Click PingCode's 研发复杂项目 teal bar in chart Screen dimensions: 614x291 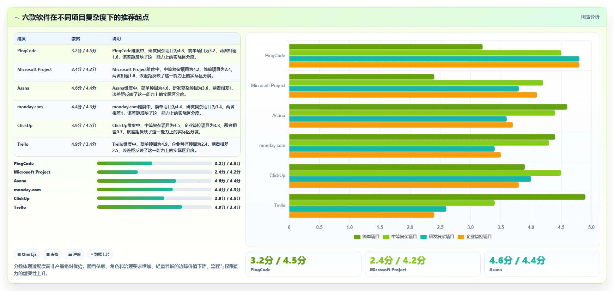[434, 59]
